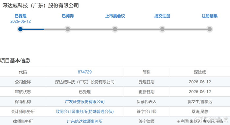The width and height of the screenshot is (230, 125).
Task: Open the 致同会计师事务所(特殊普通合伙) link
Action: (x=85, y=112)
